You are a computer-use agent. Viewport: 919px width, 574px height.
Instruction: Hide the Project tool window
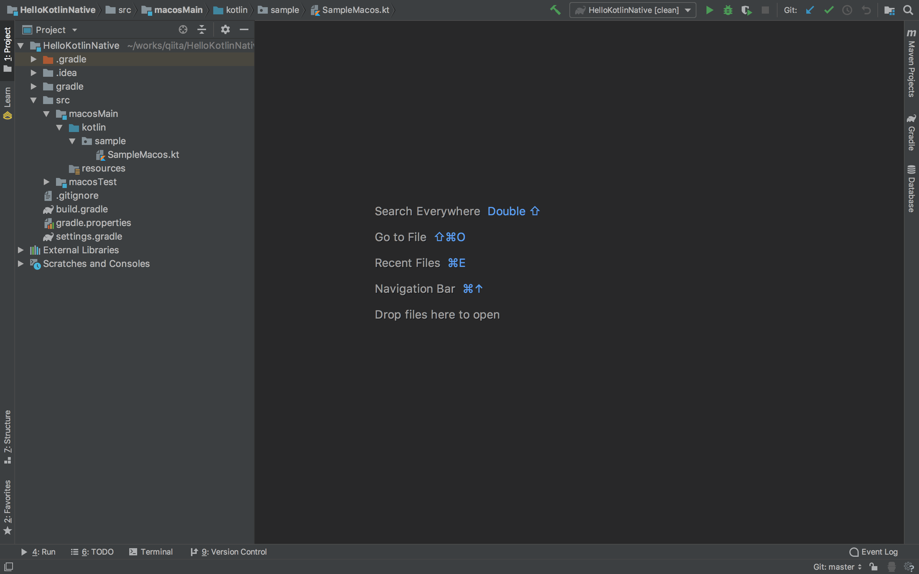tap(244, 29)
